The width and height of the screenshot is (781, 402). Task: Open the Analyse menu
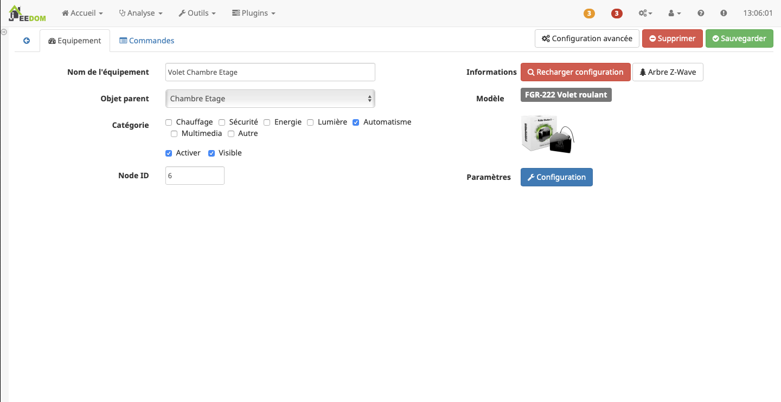click(x=140, y=13)
